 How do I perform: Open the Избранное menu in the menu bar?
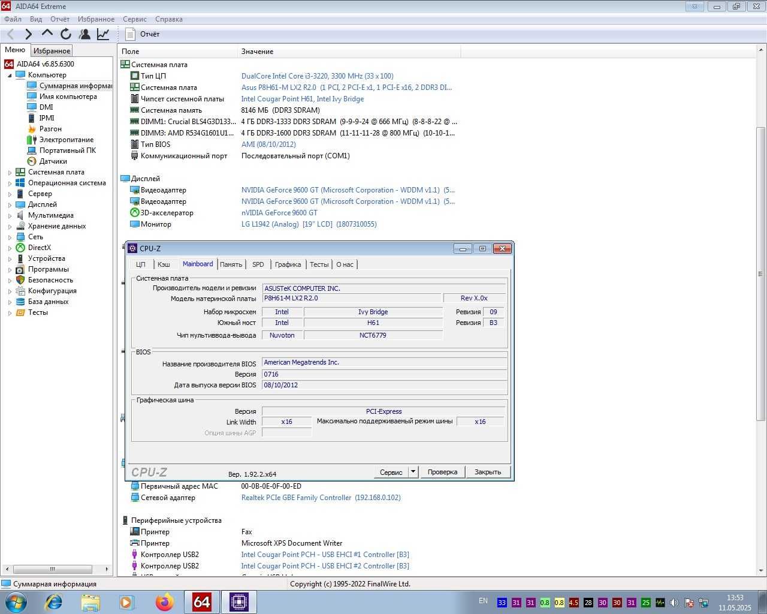click(96, 19)
